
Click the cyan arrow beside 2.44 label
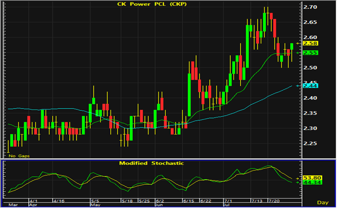pos(298,86)
